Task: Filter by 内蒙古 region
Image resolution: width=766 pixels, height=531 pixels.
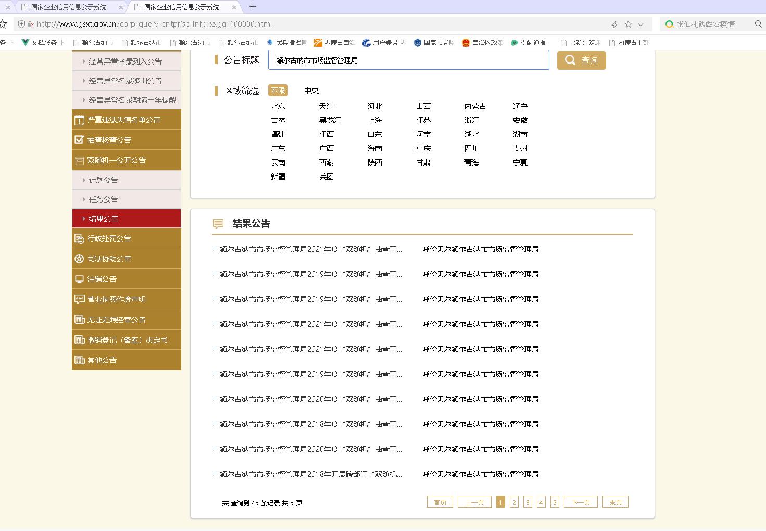Action: pos(475,106)
